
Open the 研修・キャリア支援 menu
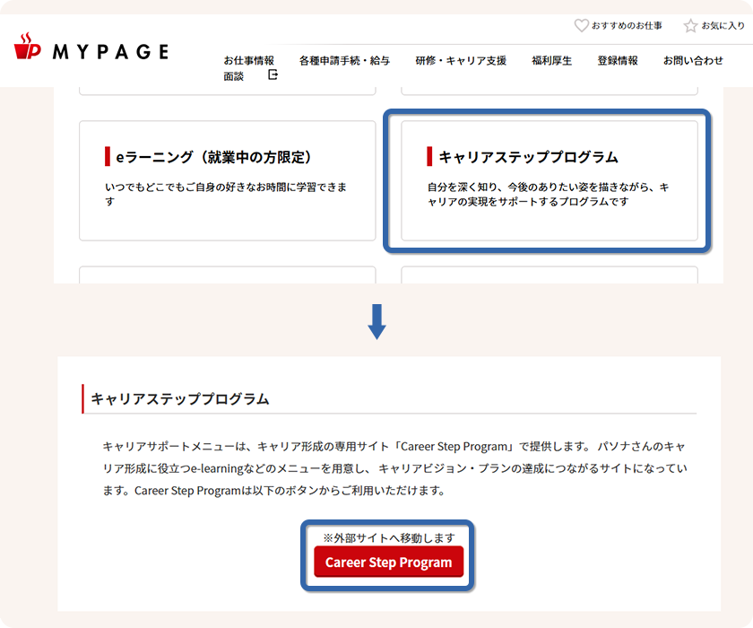click(x=461, y=60)
